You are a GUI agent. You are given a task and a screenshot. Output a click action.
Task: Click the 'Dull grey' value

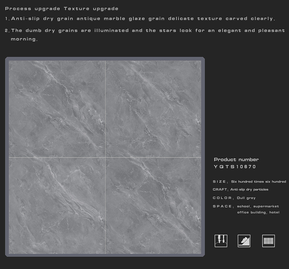(x=246, y=198)
